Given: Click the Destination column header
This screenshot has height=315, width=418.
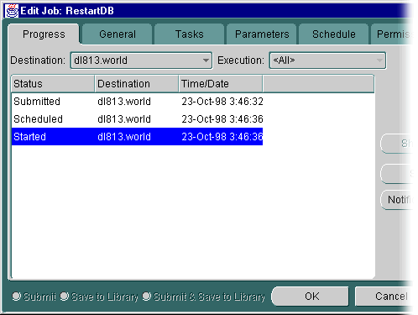Looking at the screenshot, I should tap(137, 84).
